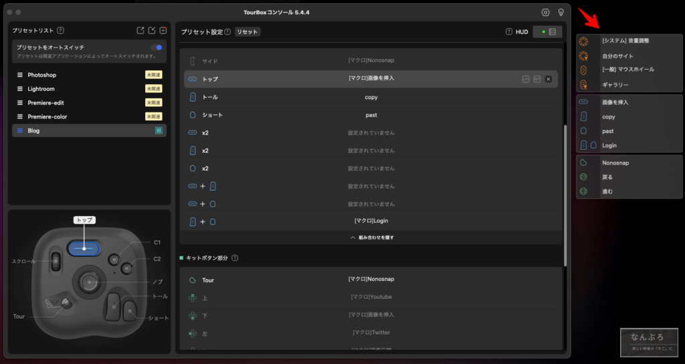The image size is (685, 364).
Task: Click the help icon beside プリセットリスト
Action: [x=61, y=30]
